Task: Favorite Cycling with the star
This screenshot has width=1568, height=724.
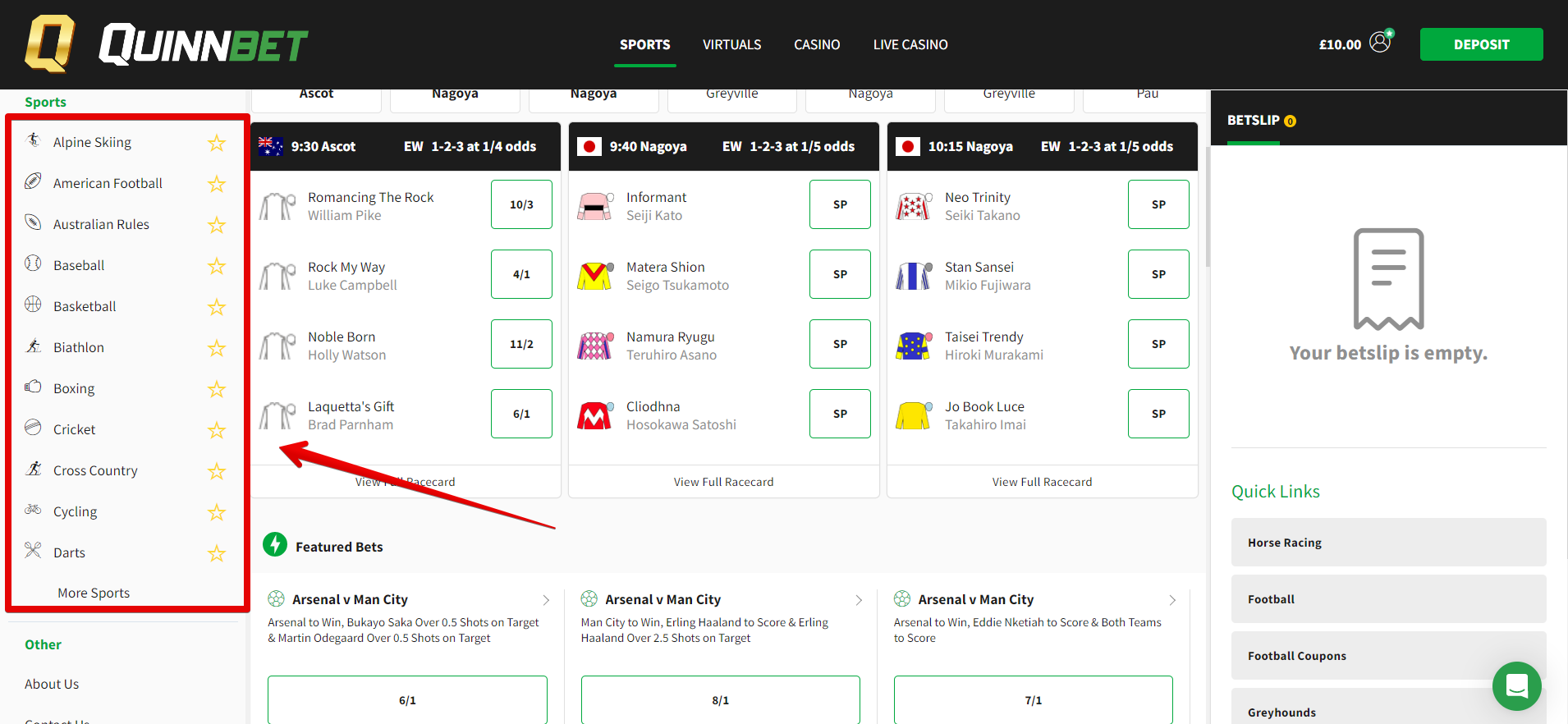Action: 217,512
